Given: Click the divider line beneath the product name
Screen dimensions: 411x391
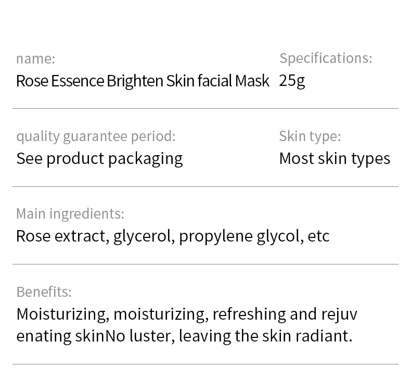Looking at the screenshot, I should pos(205,109).
